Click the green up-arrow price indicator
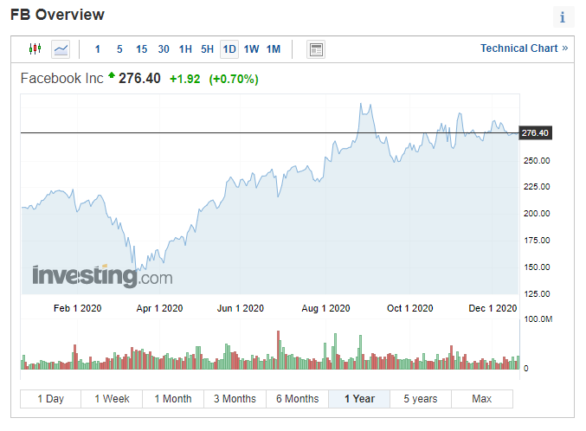The height and width of the screenshot is (431, 586). [x=112, y=77]
